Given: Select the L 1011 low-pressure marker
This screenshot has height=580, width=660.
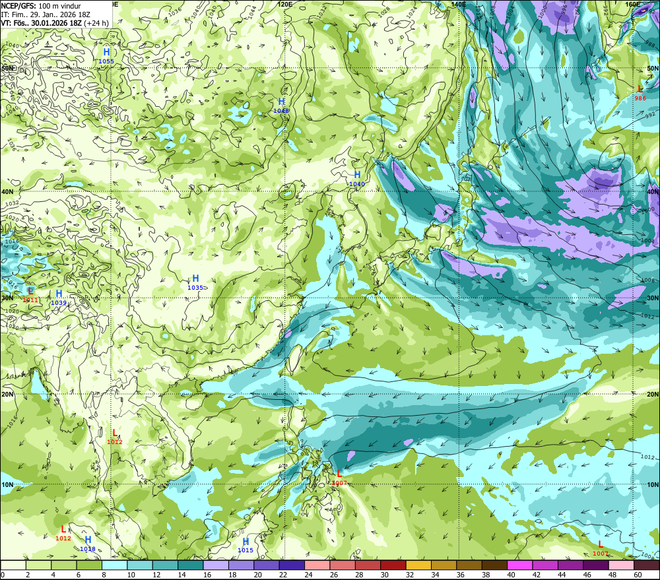Looking at the screenshot, I should 30,295.
